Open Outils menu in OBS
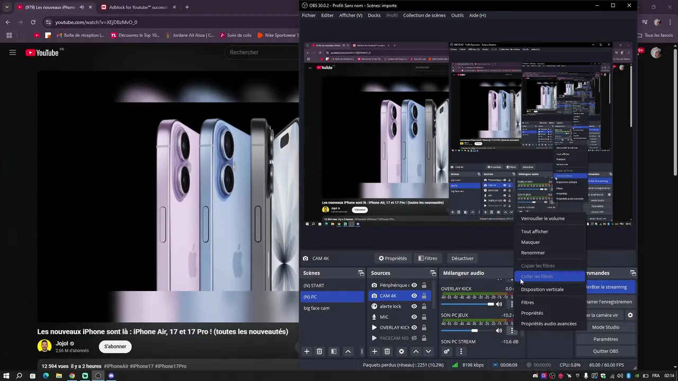 (x=457, y=15)
